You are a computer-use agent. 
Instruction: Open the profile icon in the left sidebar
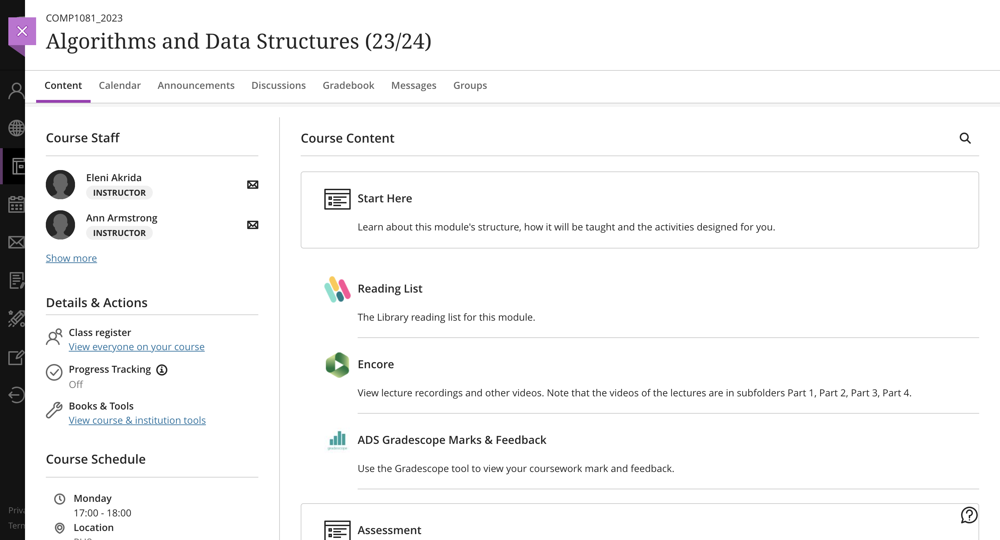[x=16, y=91]
